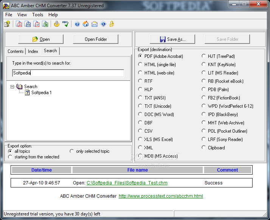
Task: Open the Tools menu
Action: click(x=37, y=15)
